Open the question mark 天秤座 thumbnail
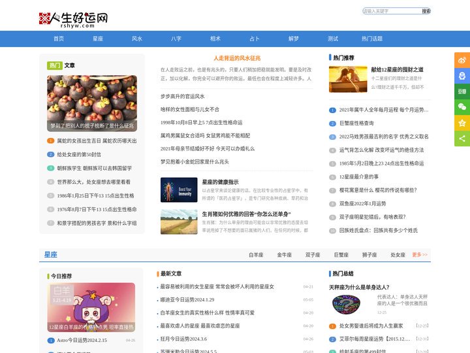The image size is (470, 353). click(x=346, y=305)
